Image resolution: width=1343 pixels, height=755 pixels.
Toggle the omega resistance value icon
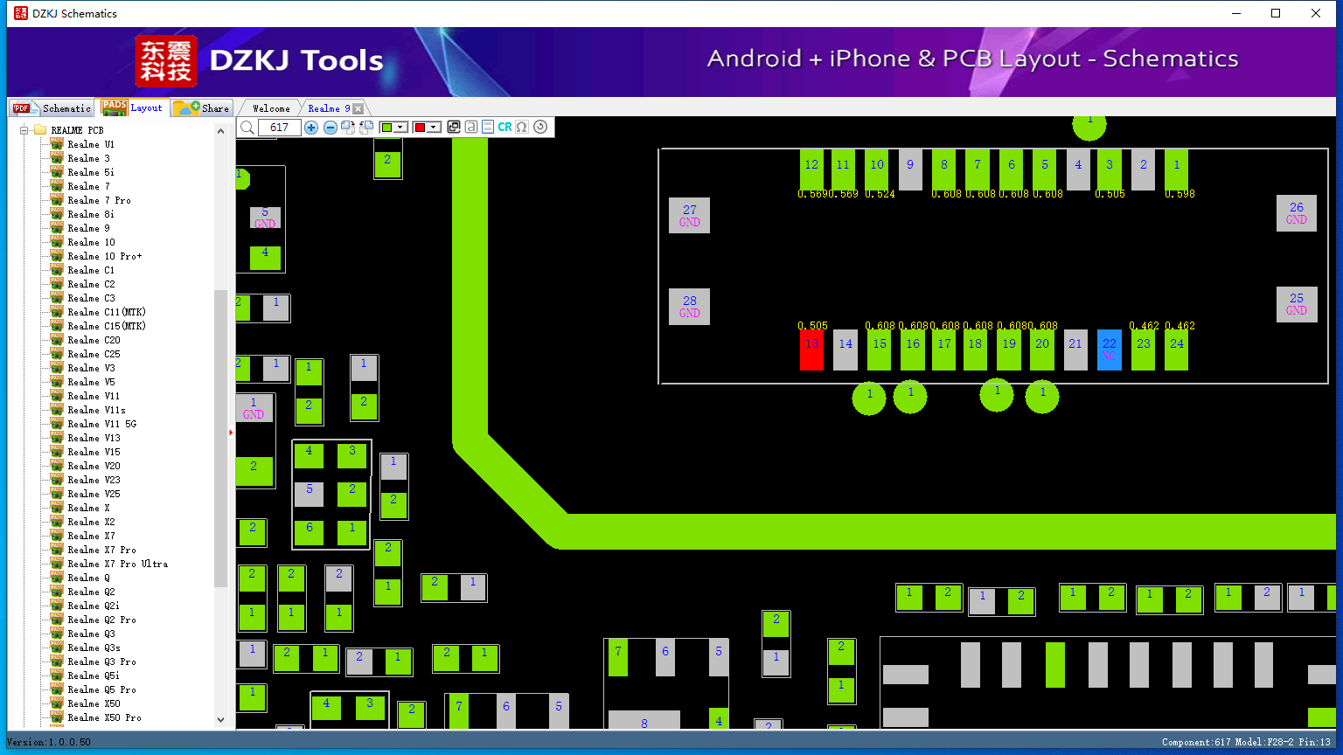[x=522, y=128]
